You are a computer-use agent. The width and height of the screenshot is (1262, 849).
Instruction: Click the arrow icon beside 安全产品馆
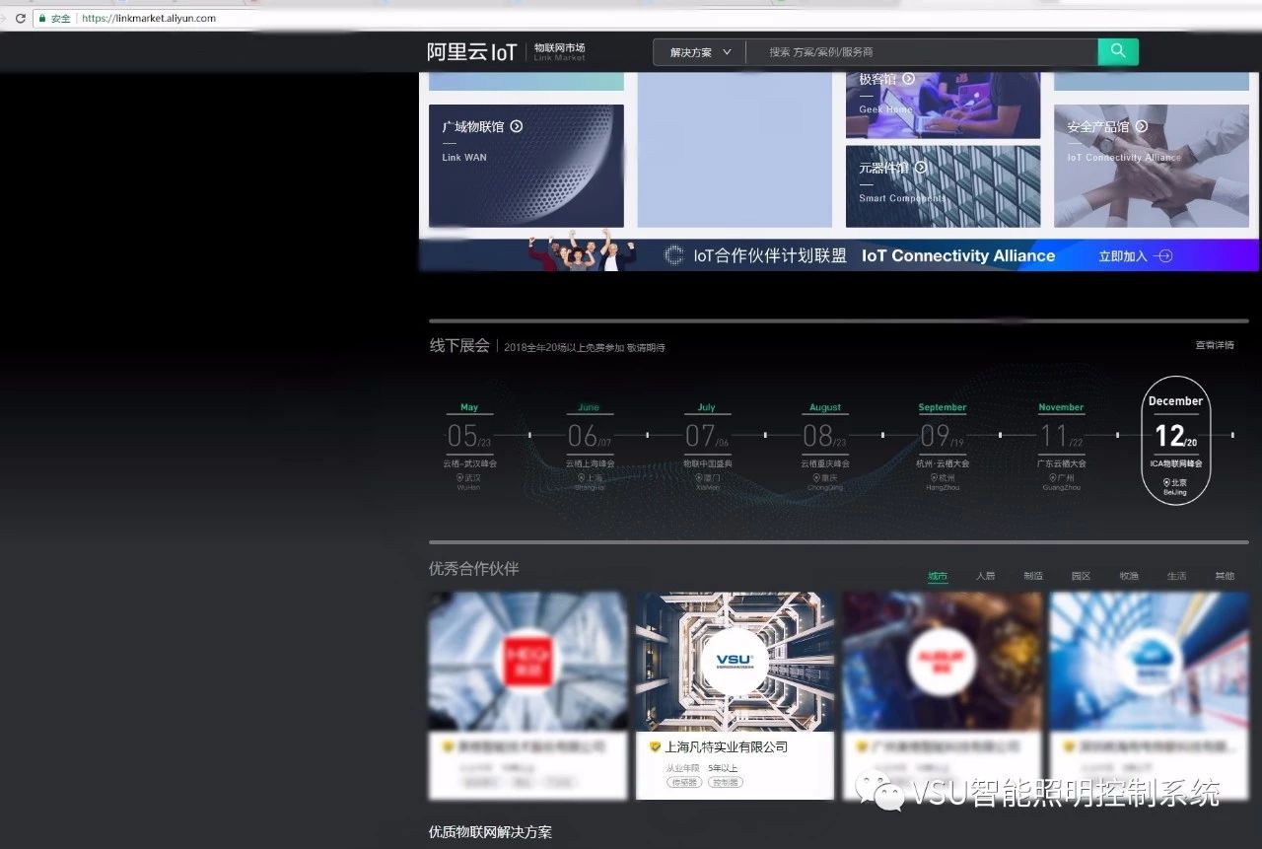tap(1141, 126)
